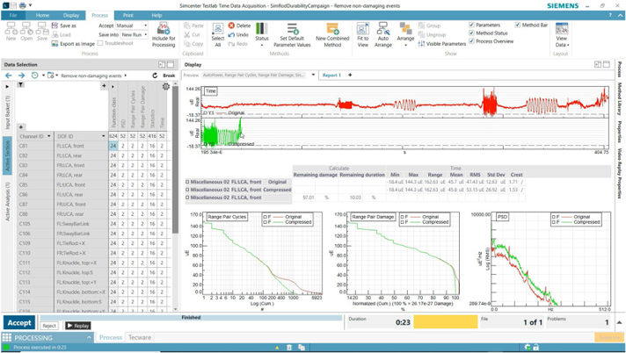Click the Include for Processing icon

click(164, 29)
